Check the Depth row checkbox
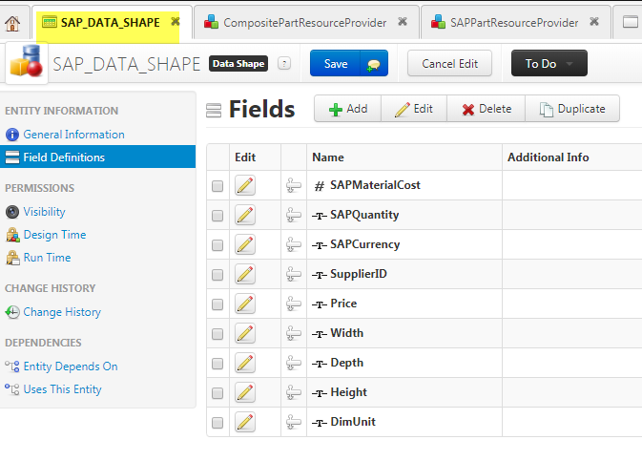This screenshot has height=461, width=642. pos(217,364)
